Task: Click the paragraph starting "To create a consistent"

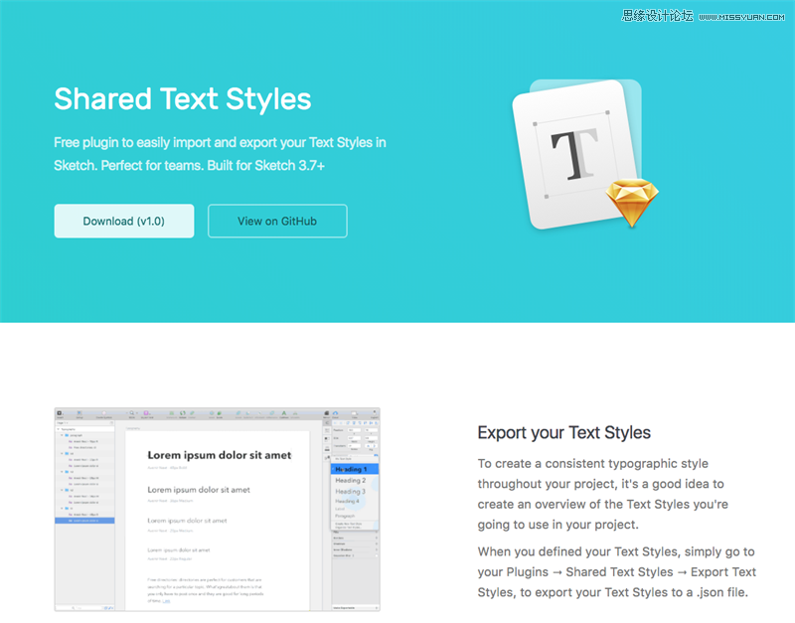Action: [x=603, y=494]
